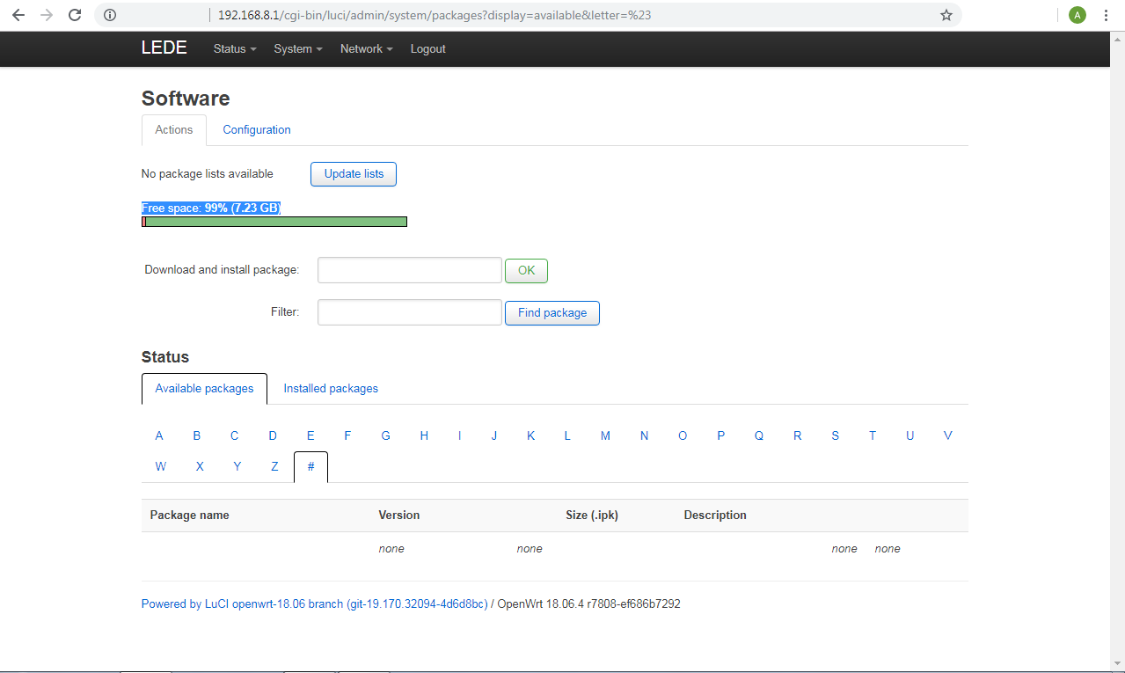The height and width of the screenshot is (673, 1125).
Task: Show packages starting with letter C
Action: tap(235, 436)
